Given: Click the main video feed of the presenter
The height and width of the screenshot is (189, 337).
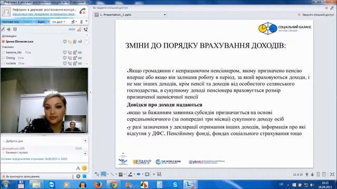Looking at the screenshot, I should pos(44,100).
